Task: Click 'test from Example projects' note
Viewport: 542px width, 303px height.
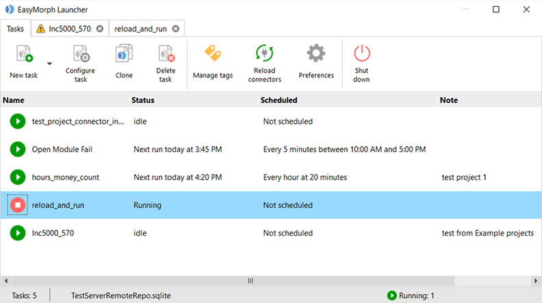Action: [488, 233]
